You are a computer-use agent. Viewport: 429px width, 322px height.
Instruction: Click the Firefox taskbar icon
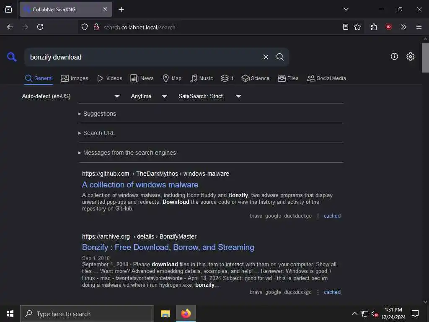click(186, 314)
